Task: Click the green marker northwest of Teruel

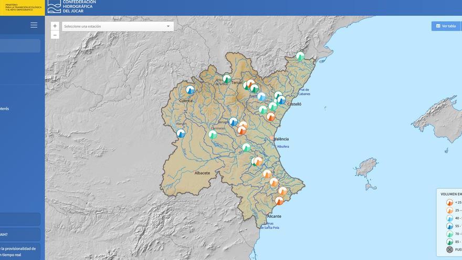Action: pyautogui.click(x=227, y=79)
